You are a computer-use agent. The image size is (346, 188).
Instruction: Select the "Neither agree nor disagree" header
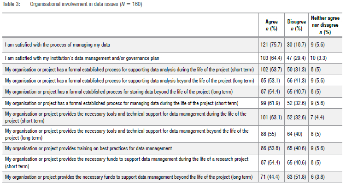tap(328, 25)
